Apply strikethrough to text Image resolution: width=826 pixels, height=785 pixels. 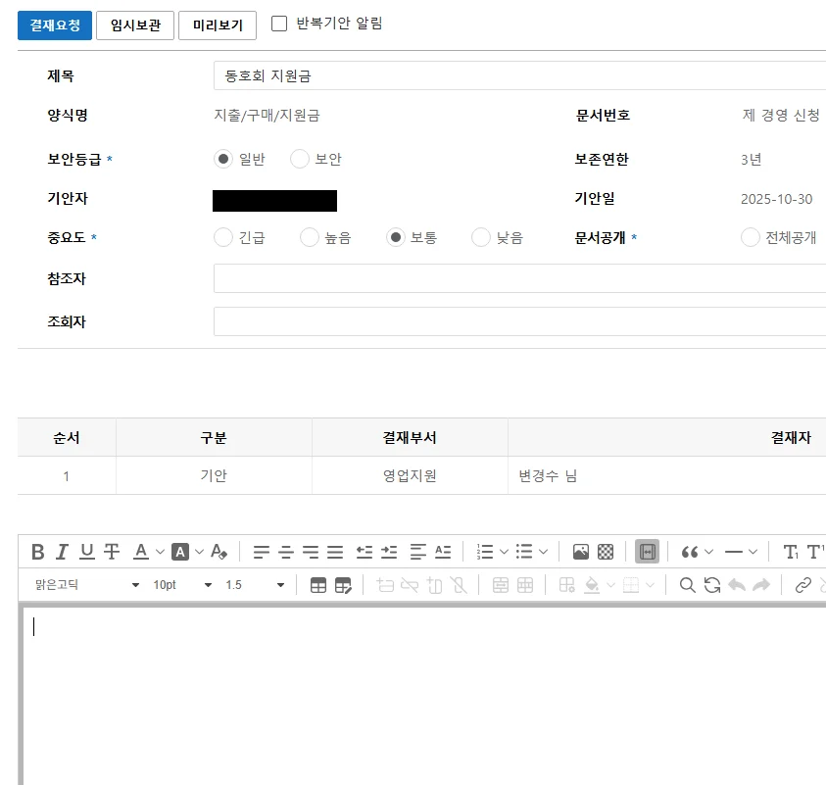click(x=112, y=552)
